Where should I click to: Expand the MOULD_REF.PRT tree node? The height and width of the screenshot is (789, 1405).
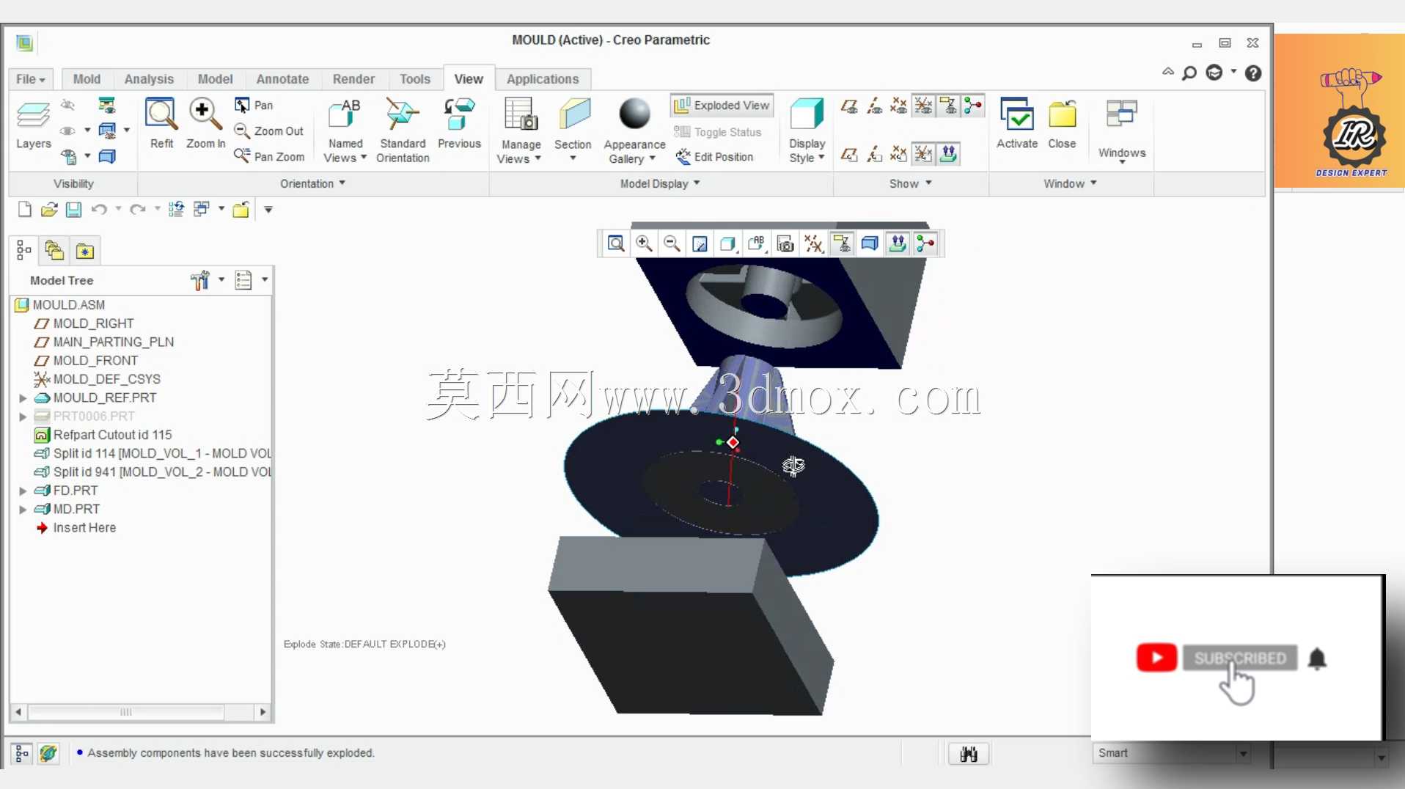pyautogui.click(x=23, y=398)
